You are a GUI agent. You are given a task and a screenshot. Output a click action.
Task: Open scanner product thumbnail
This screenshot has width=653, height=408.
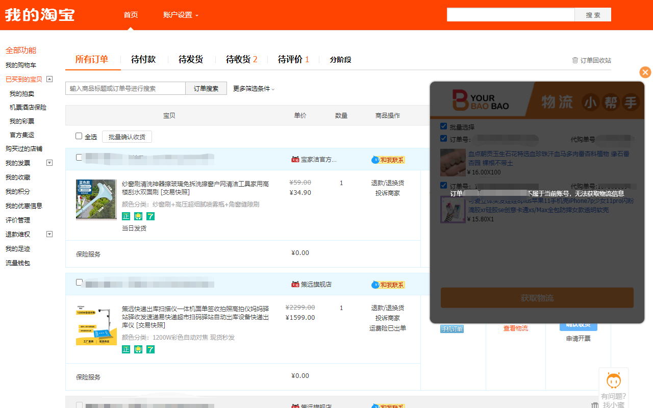(x=96, y=325)
